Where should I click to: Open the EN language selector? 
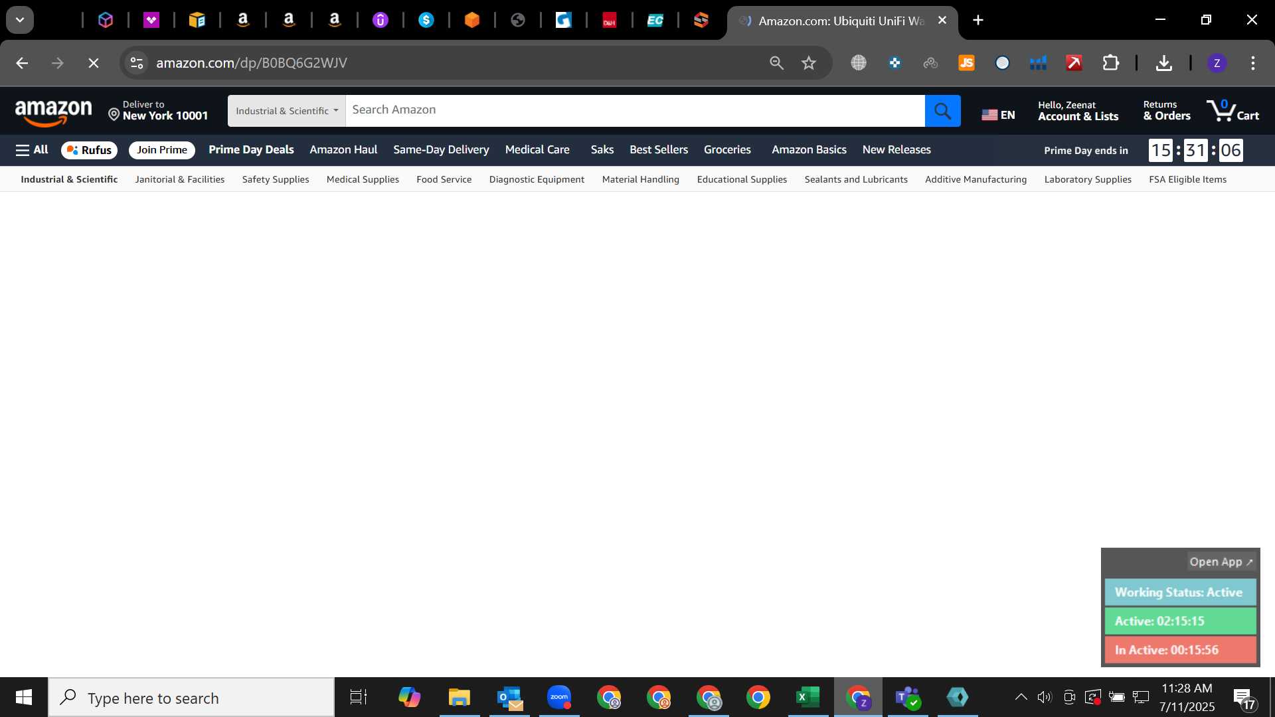[x=998, y=115]
